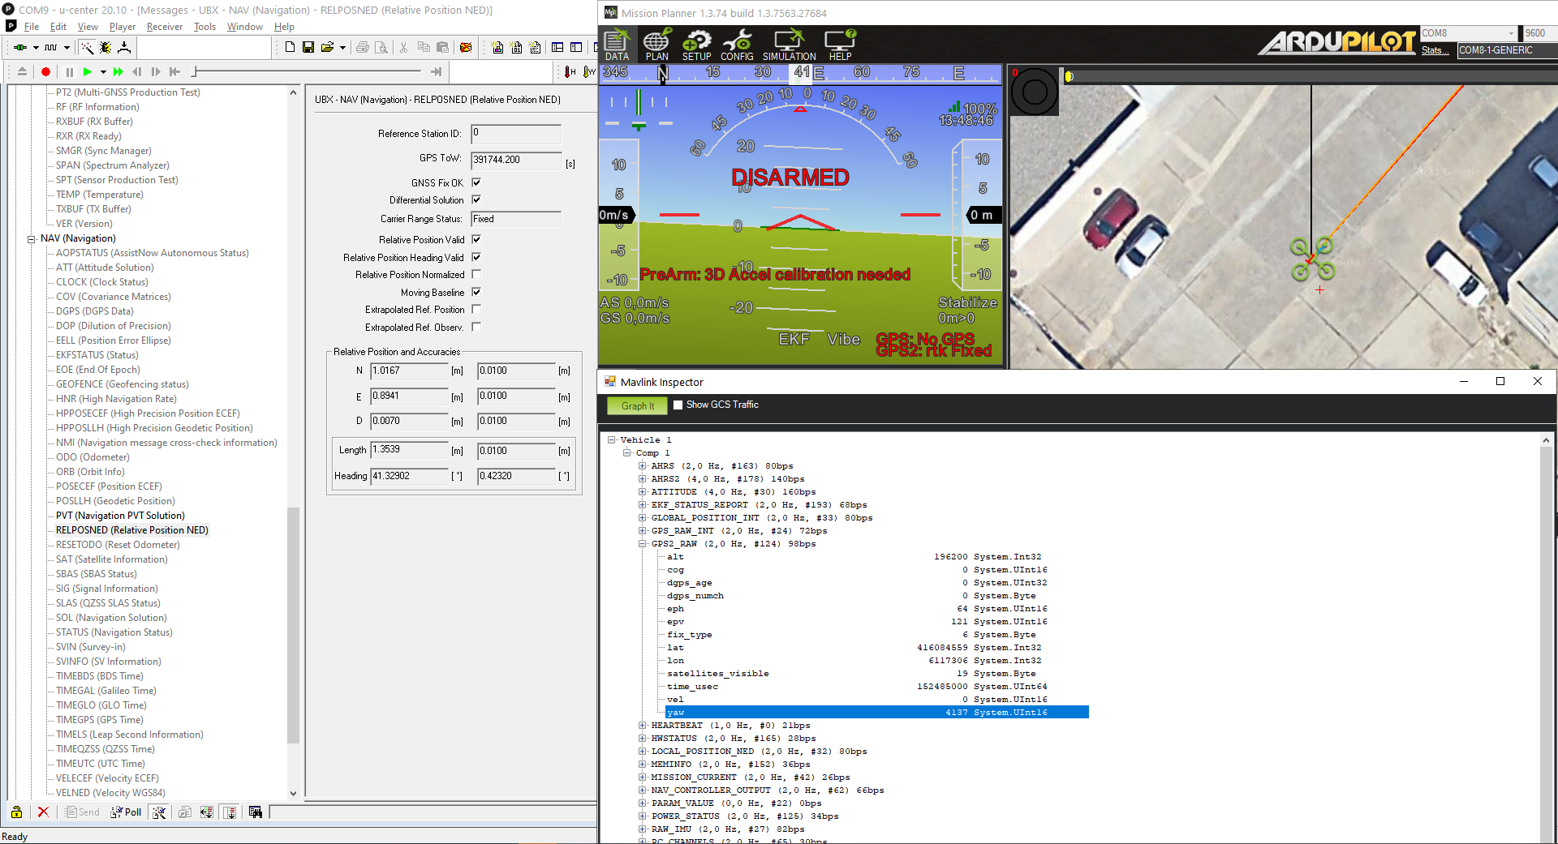Click the Poll button for RELPOSNED message

click(127, 812)
